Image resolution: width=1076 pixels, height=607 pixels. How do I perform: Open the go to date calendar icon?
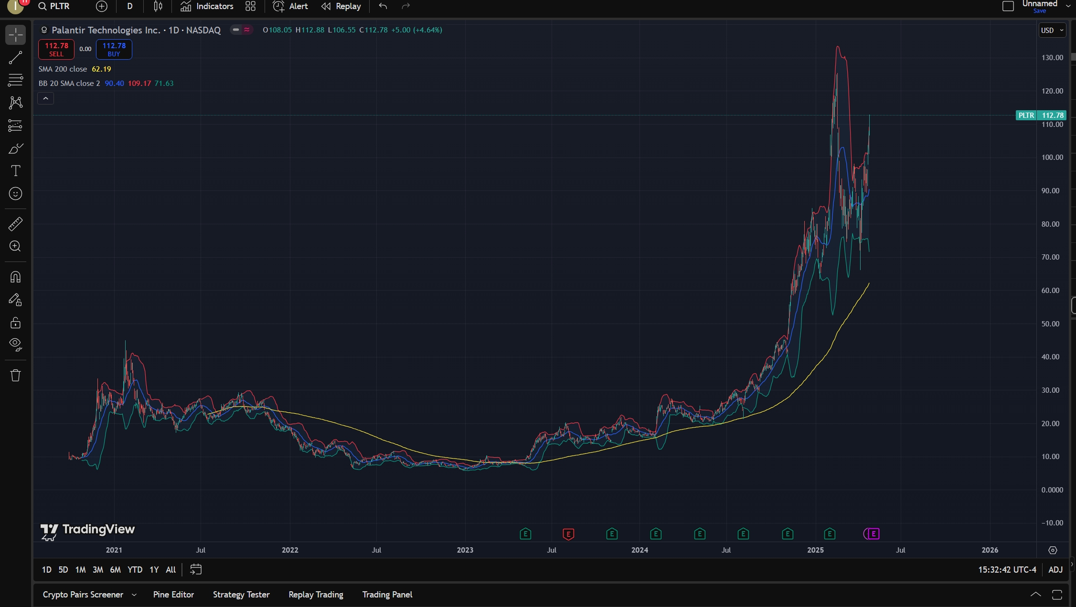pos(196,569)
